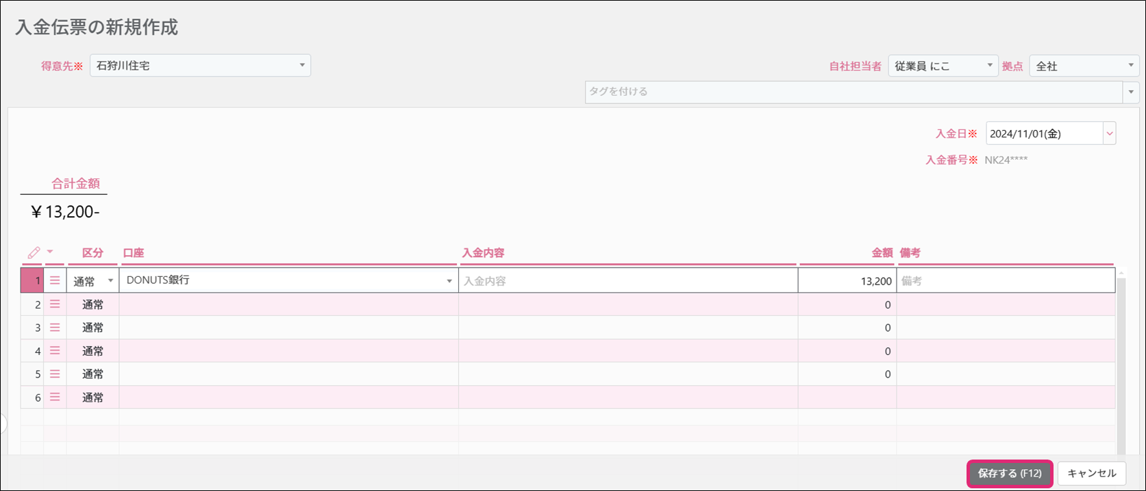Grab the row 1 hamburger handle icon
The width and height of the screenshot is (1146, 491).
pos(55,281)
